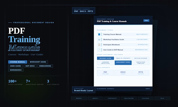This screenshot has width=178, height=107.
Task: Choose the DOCX file export box
Action: [x=123, y=73]
